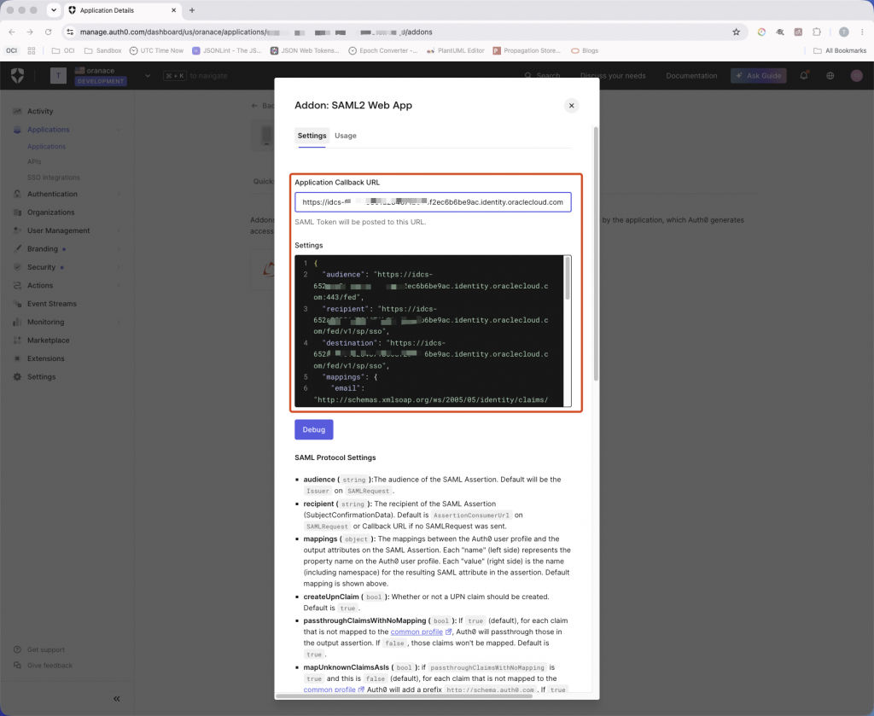Click the Application Callback URL field
Image resolution: width=874 pixels, height=716 pixels.
[433, 201]
